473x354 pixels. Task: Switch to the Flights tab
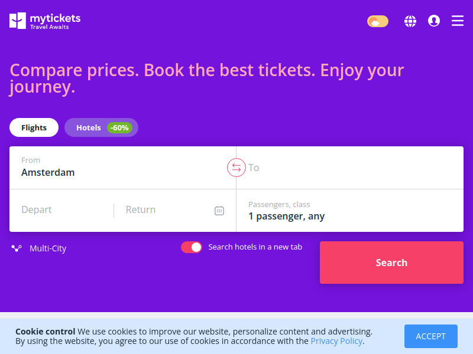tap(34, 127)
